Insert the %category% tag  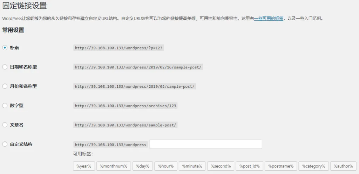click(314, 166)
